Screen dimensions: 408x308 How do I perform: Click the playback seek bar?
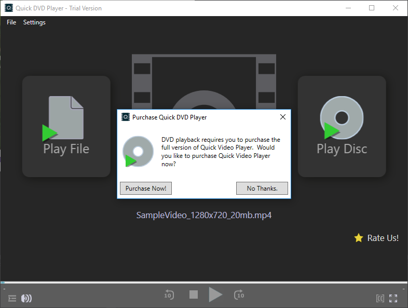pyautogui.click(x=204, y=283)
